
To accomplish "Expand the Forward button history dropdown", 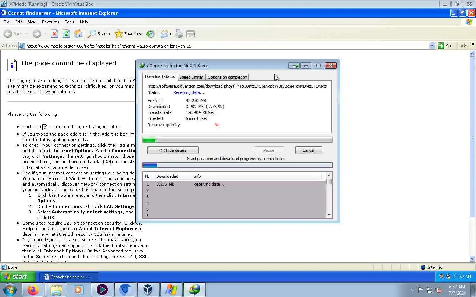I will [x=45, y=34].
